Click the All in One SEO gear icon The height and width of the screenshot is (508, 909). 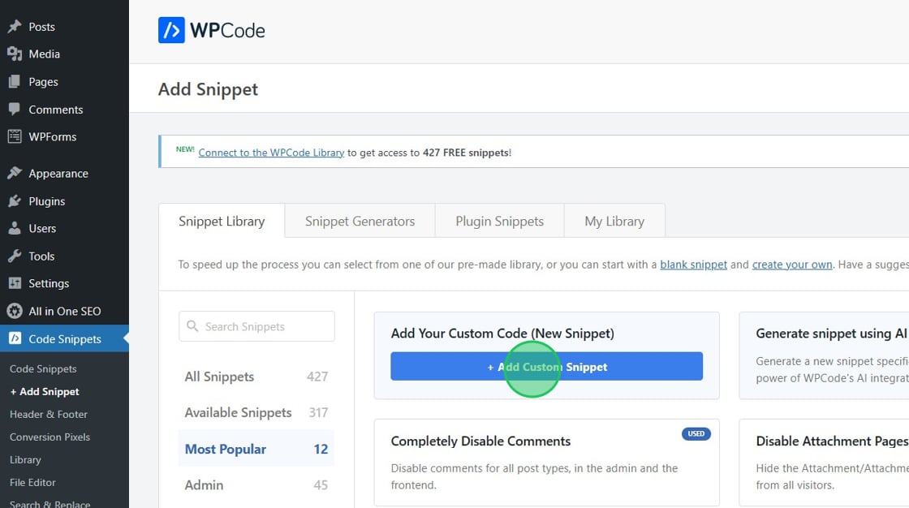pos(15,312)
